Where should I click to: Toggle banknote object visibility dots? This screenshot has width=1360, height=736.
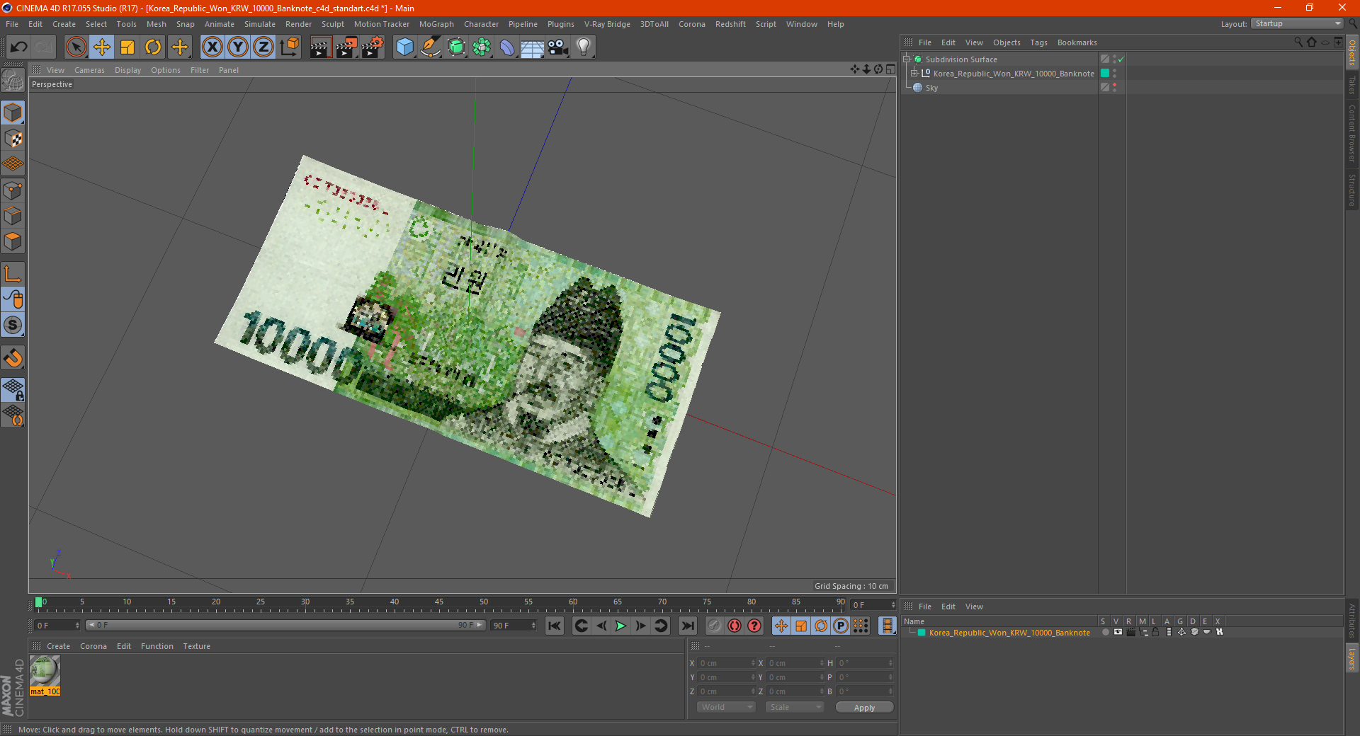point(1114,73)
